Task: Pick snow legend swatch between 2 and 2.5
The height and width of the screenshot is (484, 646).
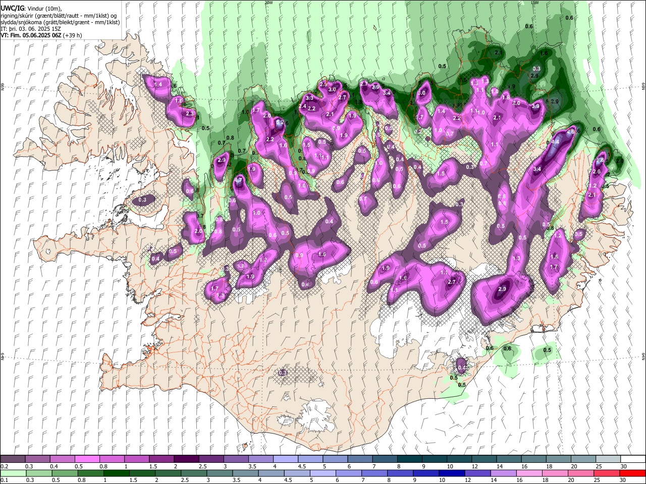Action: click(x=186, y=459)
